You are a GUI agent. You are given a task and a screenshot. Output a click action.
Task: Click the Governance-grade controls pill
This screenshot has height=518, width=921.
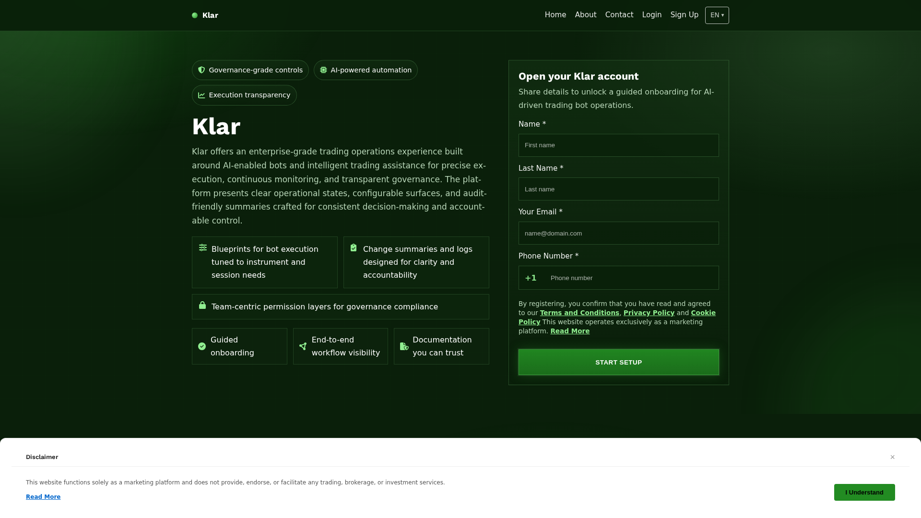[x=250, y=70]
